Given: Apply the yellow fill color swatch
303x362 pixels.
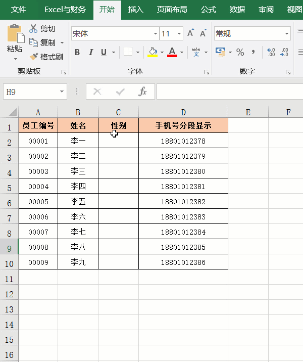Looking at the screenshot, I should [153, 52].
